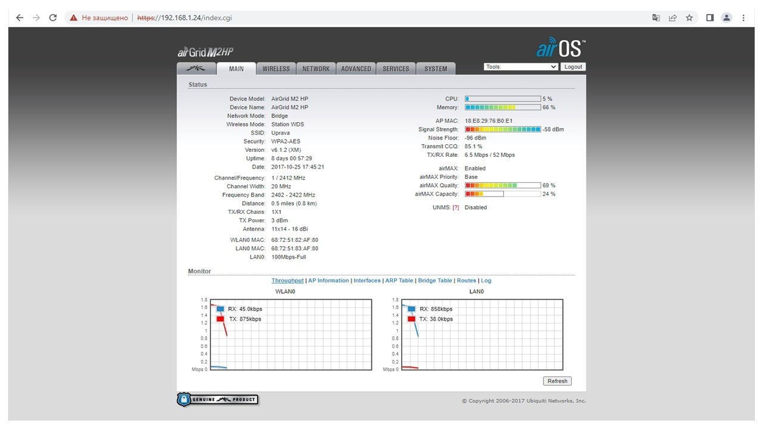Click the Logout button
Screen dimensions: 763x429
[x=573, y=67]
